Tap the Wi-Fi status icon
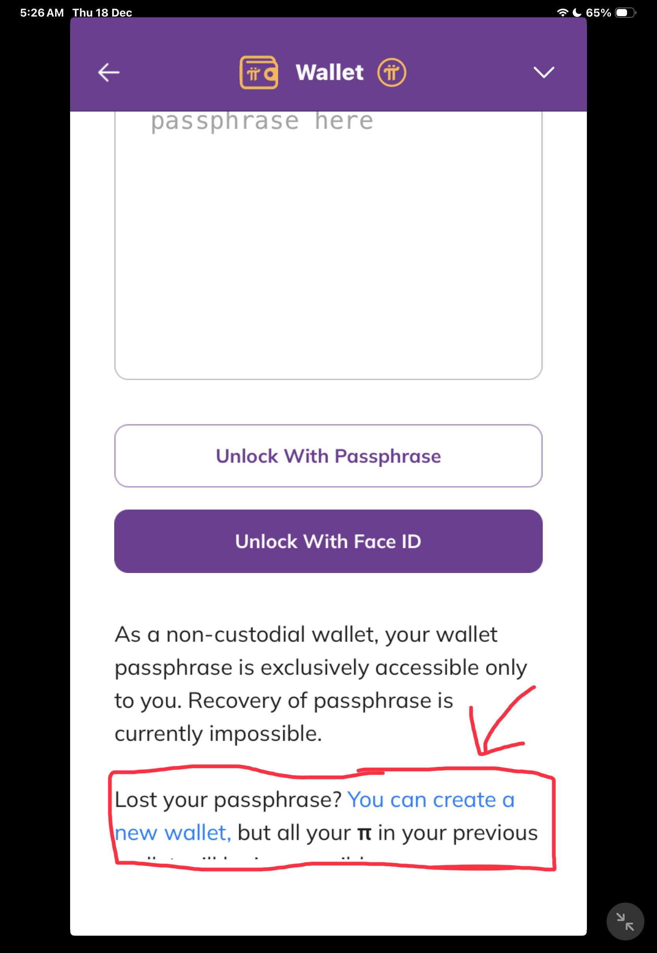Screen dimensions: 657x953 (x=562, y=13)
